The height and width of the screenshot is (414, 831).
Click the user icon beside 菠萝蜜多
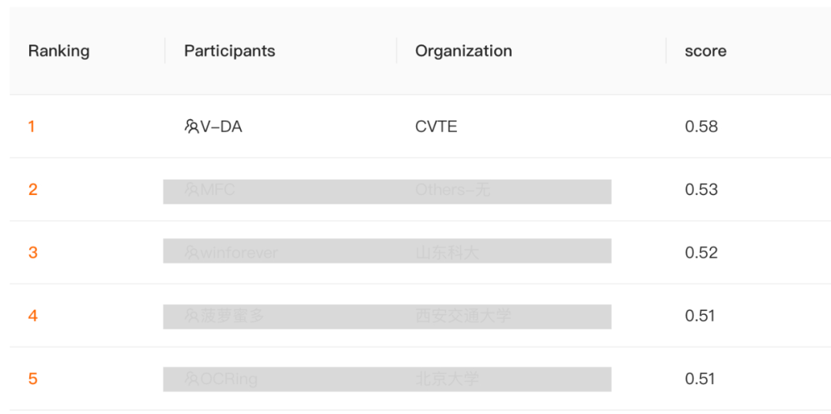pyautogui.click(x=192, y=316)
